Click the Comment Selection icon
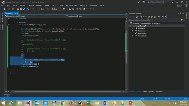Screen dimensions: 189x106 [x=77, y=9]
